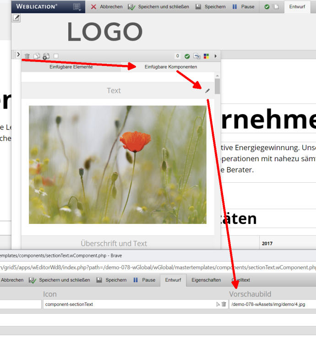This screenshot has width=316, height=354.
Task: Click arrow select icon in Icon field
Action: pyautogui.click(x=218, y=305)
